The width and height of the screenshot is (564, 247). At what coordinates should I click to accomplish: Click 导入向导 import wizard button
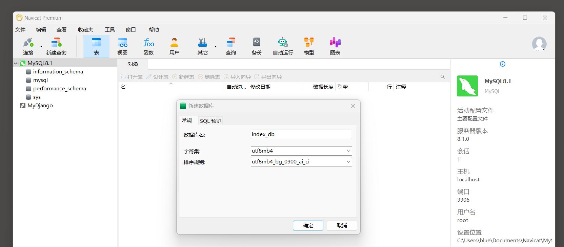(237, 77)
